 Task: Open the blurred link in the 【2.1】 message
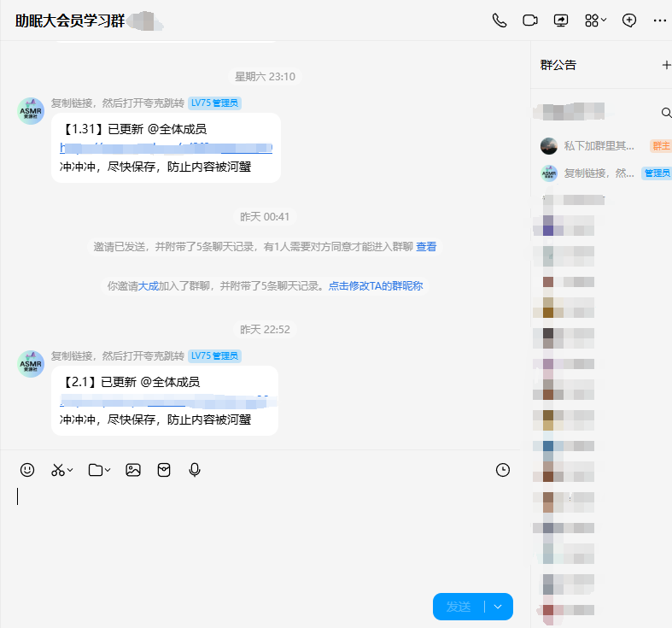pos(167,402)
